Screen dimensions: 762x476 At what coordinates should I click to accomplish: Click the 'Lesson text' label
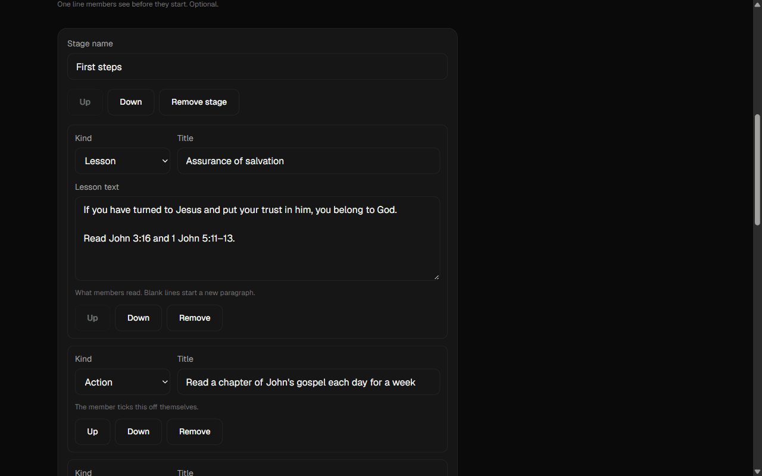(97, 187)
